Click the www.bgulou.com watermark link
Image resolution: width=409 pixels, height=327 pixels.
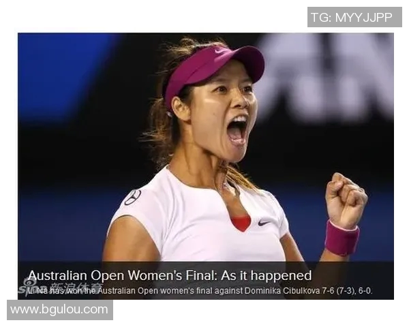(x=60, y=310)
